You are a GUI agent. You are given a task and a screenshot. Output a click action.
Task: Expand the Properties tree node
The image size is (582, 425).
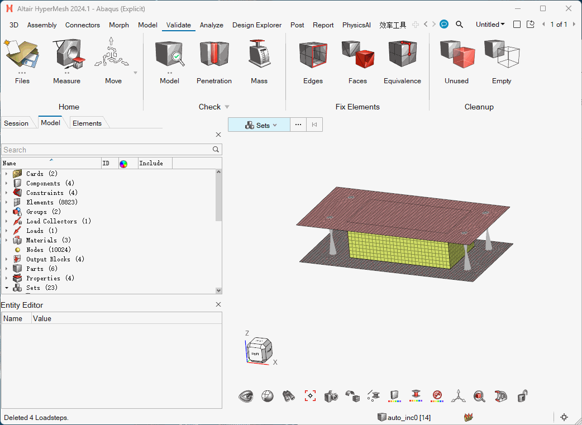[6, 278]
